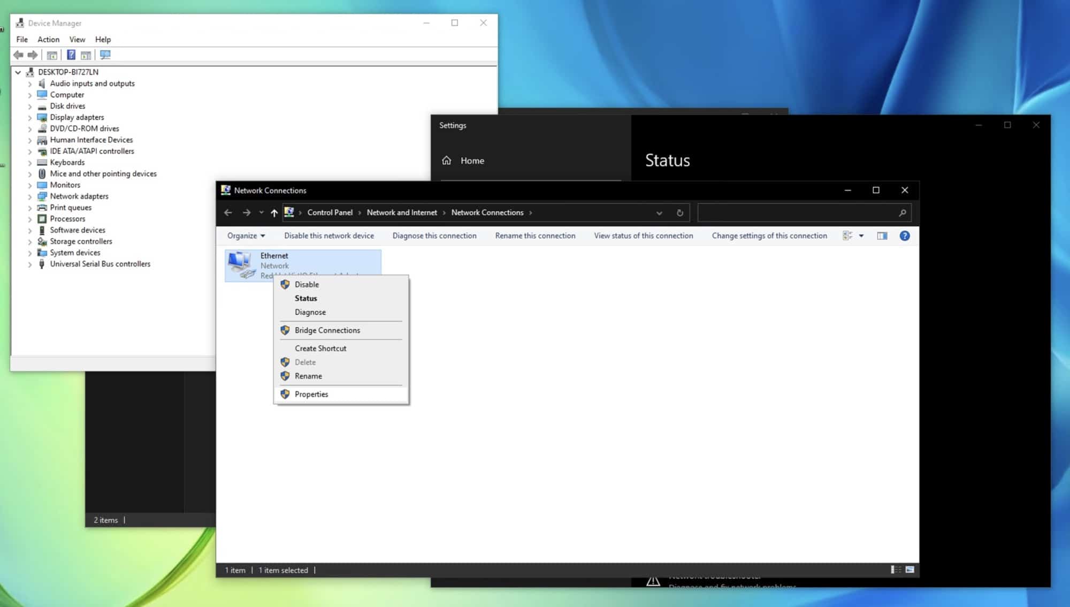Open the Action menu in Device Manager
Image resolution: width=1070 pixels, height=607 pixels.
[48, 40]
